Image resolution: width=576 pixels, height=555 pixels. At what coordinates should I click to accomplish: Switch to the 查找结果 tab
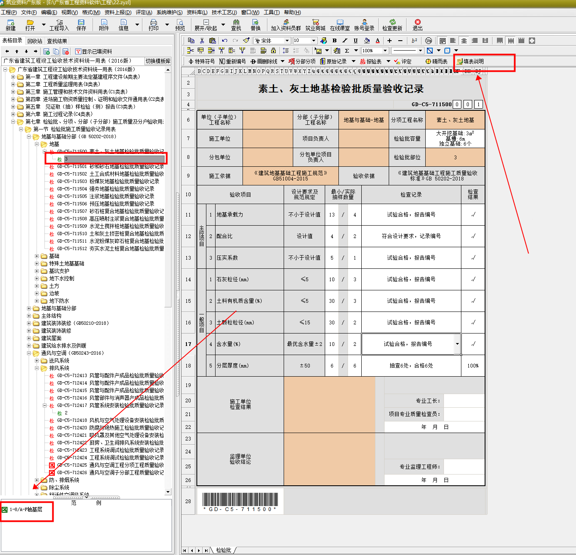pyautogui.click(x=57, y=41)
